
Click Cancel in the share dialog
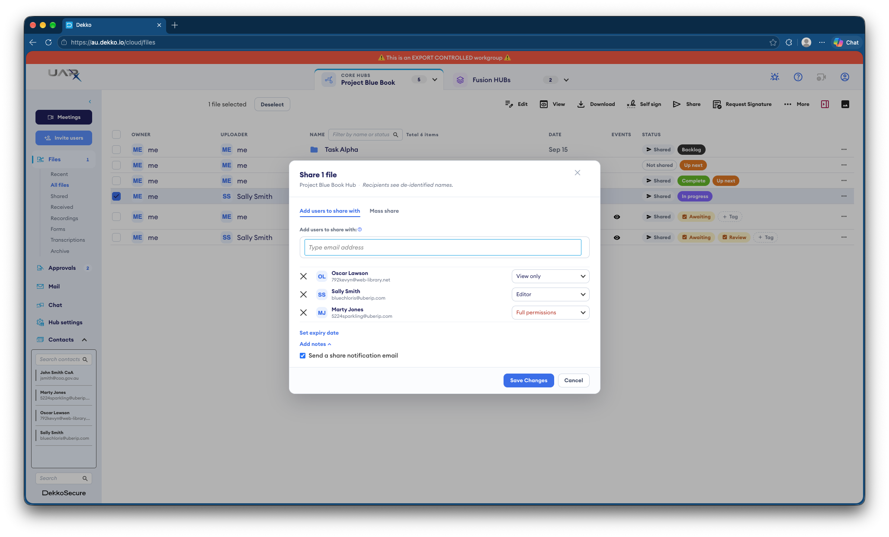[x=574, y=380]
